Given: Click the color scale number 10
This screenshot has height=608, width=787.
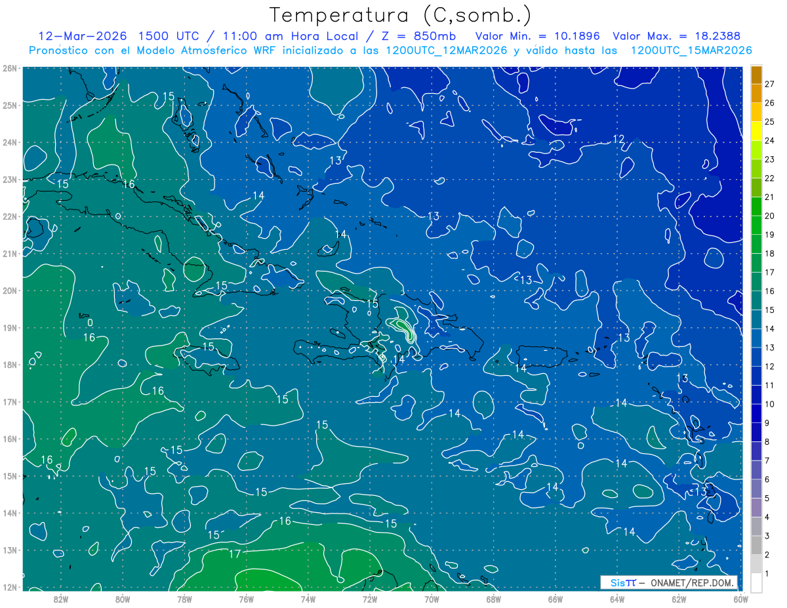Looking at the screenshot, I should coord(769,404).
